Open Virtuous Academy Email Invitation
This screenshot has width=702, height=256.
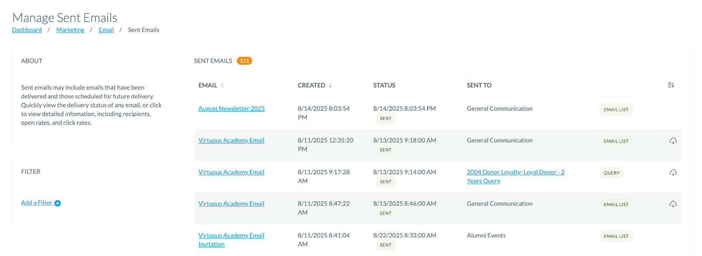tap(231, 240)
